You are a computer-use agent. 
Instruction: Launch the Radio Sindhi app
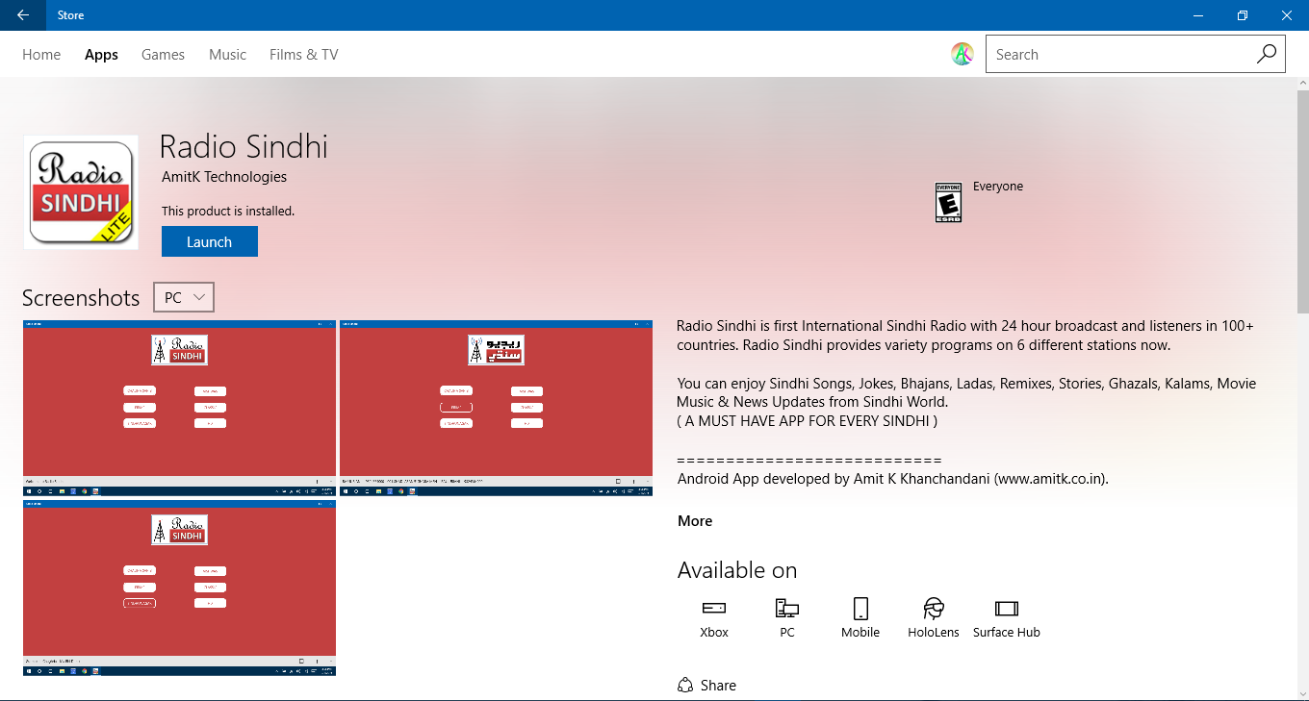point(210,241)
